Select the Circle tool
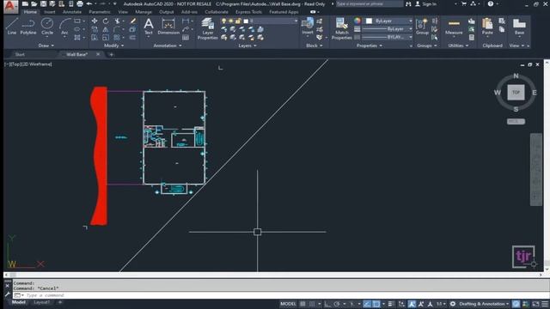This screenshot has width=550, height=309. [47, 27]
